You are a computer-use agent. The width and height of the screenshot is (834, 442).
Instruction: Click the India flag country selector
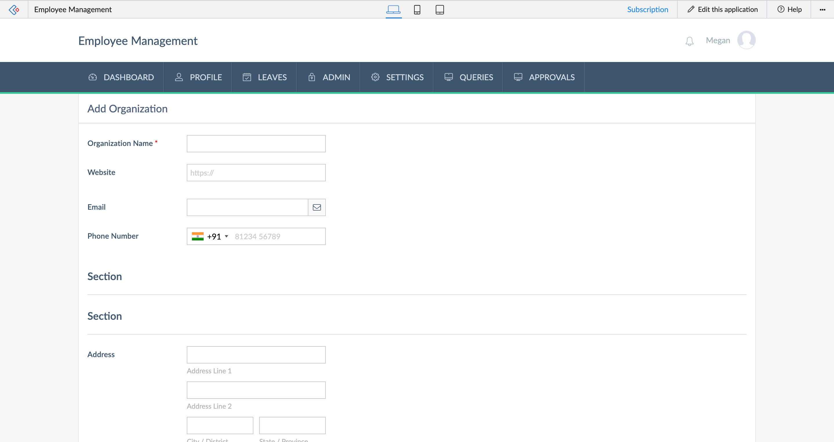[198, 236]
